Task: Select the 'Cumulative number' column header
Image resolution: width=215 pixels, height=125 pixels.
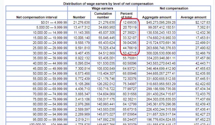Action: pyautogui.click(x=103, y=15)
